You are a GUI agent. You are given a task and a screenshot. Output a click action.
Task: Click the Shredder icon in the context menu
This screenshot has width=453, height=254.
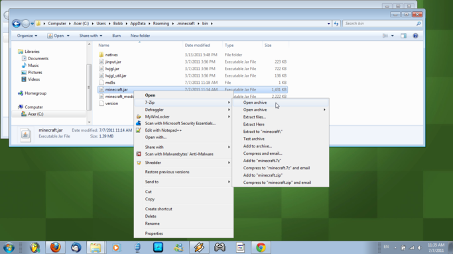pos(139,163)
